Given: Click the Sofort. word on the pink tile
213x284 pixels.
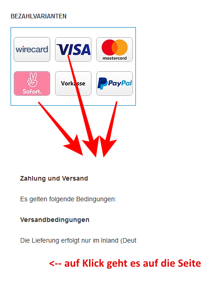Looking at the screenshot, I should pos(32,91).
